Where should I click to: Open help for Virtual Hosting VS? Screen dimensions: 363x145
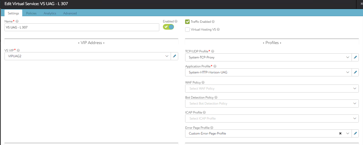click(218, 29)
